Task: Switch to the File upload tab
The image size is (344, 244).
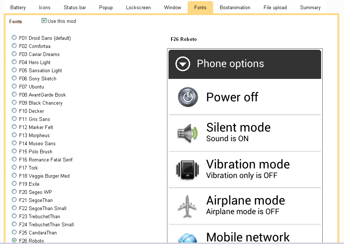Action: 275,8
